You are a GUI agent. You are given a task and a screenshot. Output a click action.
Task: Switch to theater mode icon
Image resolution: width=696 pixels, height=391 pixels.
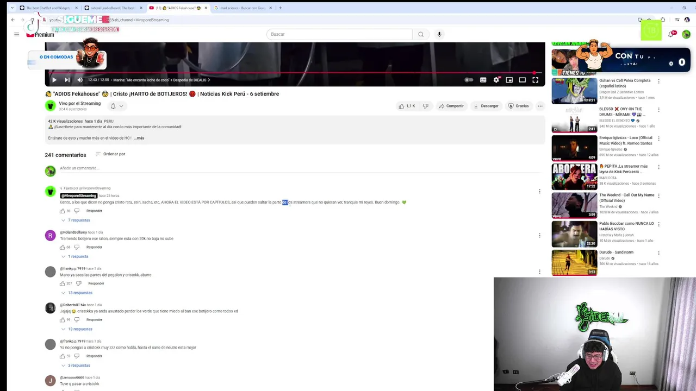tap(522, 80)
